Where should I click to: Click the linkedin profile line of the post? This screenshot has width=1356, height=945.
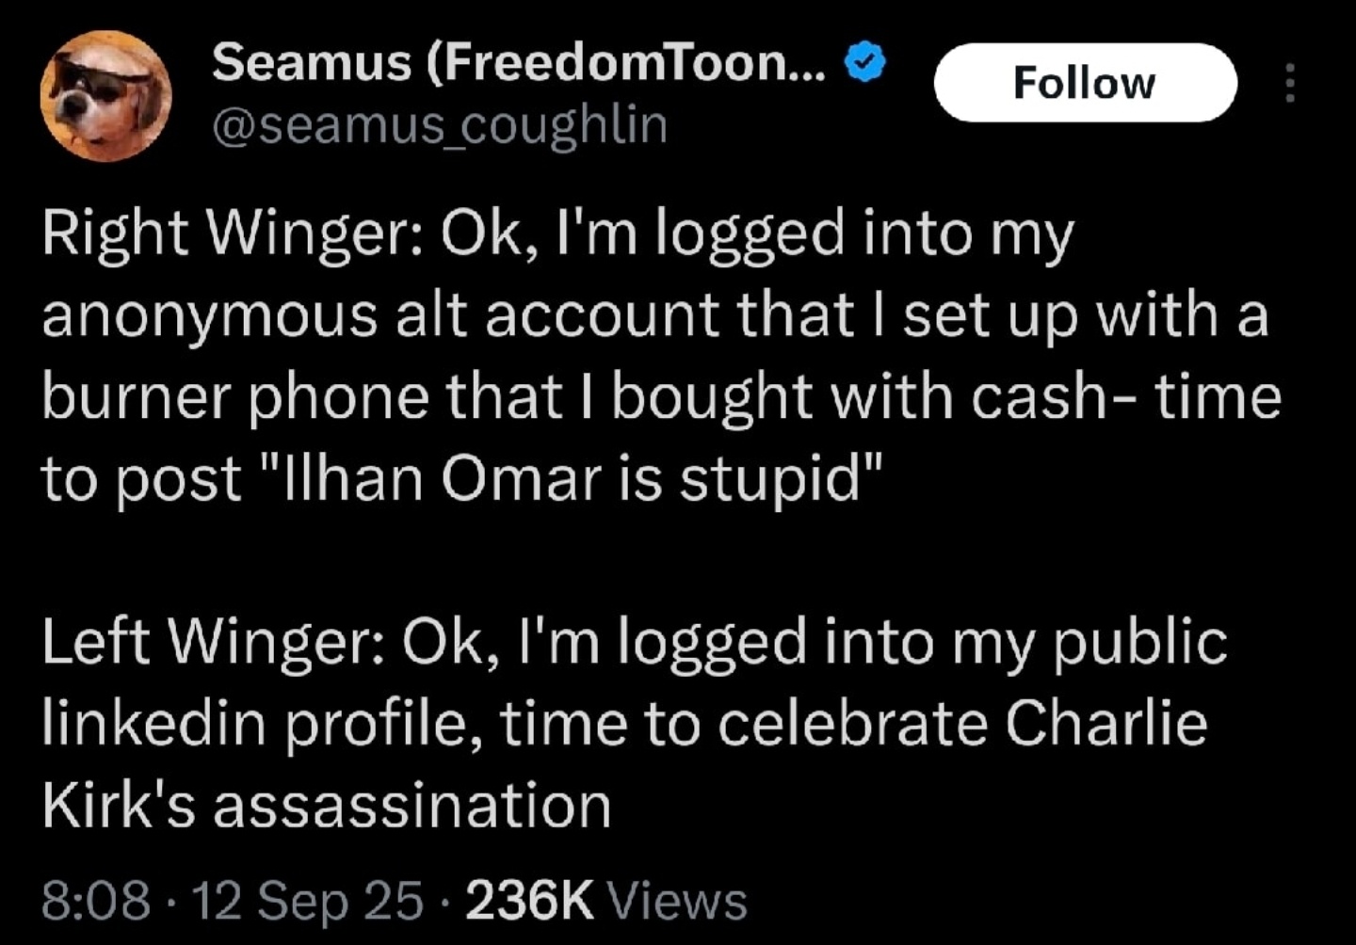click(x=624, y=725)
